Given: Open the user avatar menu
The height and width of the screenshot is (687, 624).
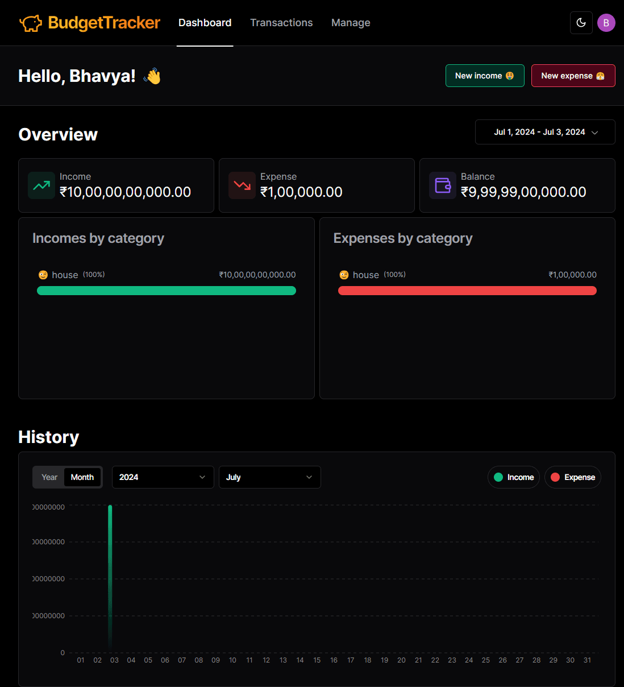Looking at the screenshot, I should (606, 23).
